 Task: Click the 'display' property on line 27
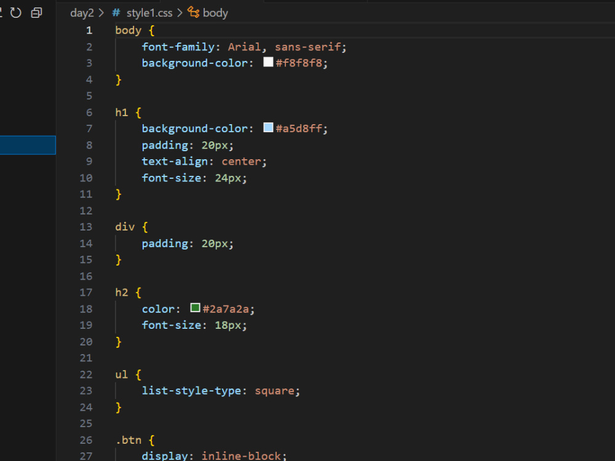(x=165, y=456)
